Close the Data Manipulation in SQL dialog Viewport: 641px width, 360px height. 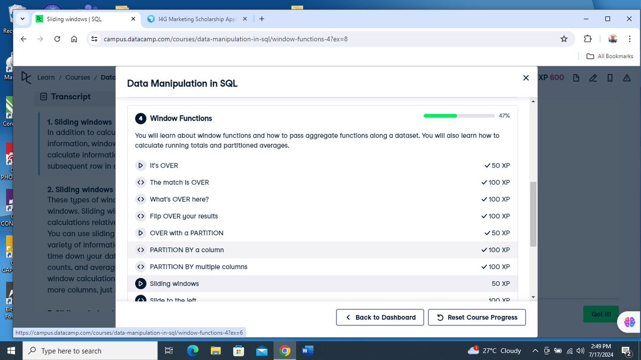point(526,78)
